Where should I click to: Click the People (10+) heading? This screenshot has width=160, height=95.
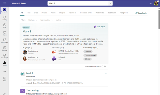(27, 48)
